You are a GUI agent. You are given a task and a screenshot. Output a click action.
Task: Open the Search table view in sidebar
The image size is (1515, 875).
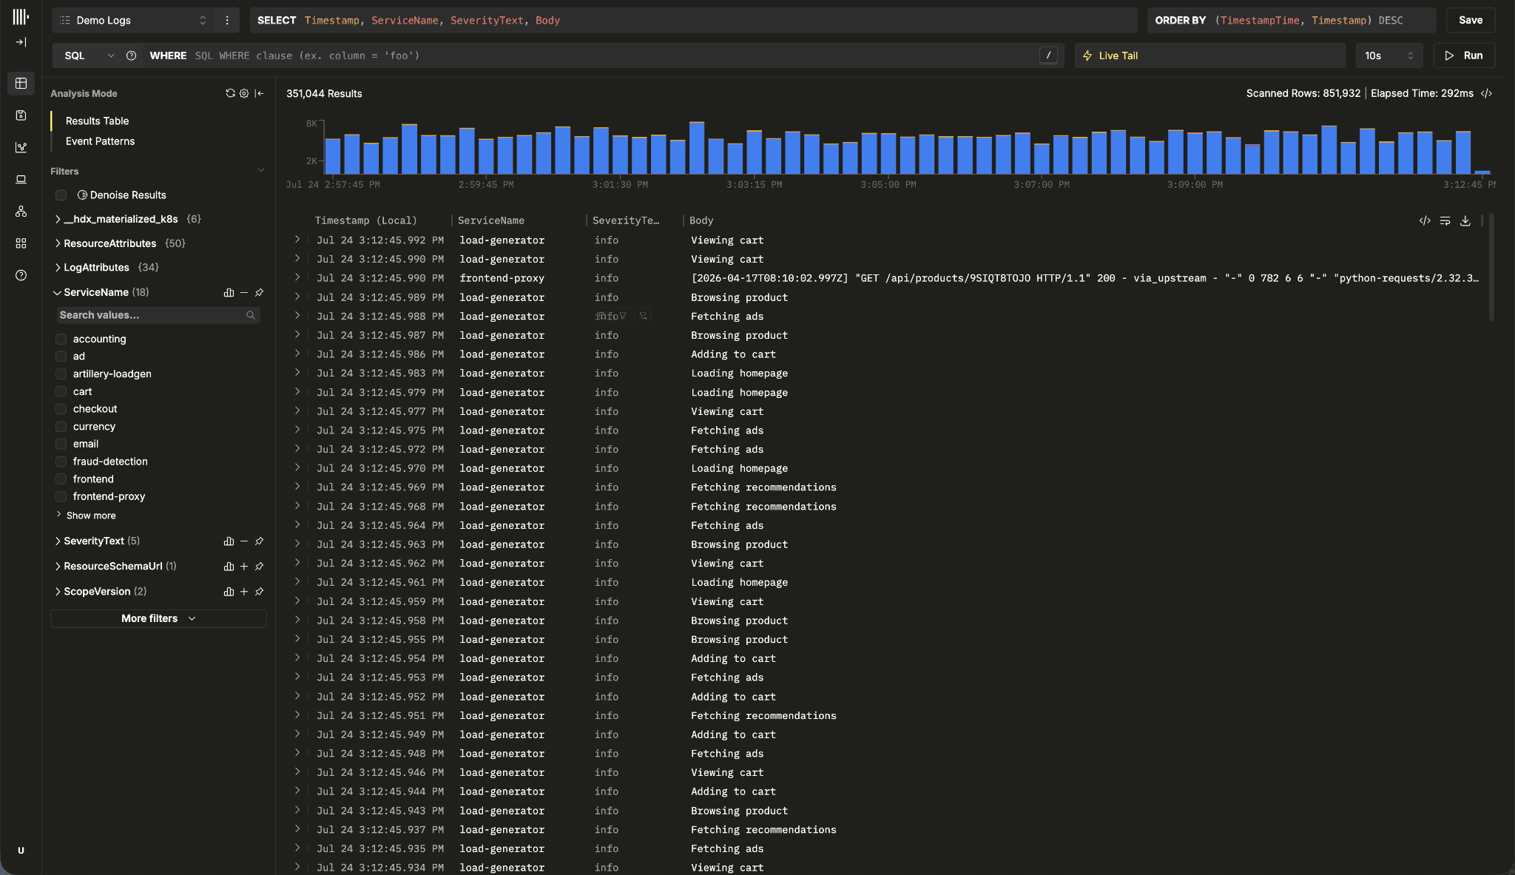click(21, 84)
